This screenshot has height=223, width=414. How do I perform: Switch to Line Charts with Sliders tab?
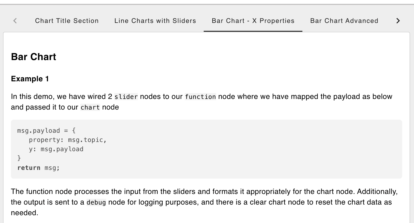155,21
